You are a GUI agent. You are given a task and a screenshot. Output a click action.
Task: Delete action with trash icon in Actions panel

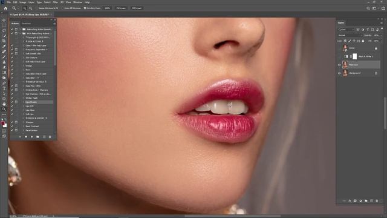(50, 137)
